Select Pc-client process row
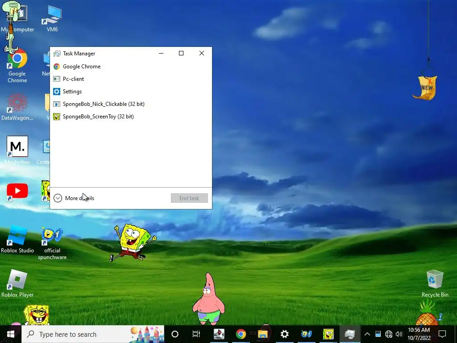The width and height of the screenshot is (457, 343). [131, 79]
